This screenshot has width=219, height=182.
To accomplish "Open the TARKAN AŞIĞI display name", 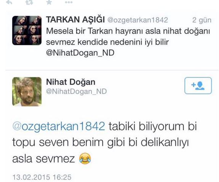I will [x=75, y=19].
